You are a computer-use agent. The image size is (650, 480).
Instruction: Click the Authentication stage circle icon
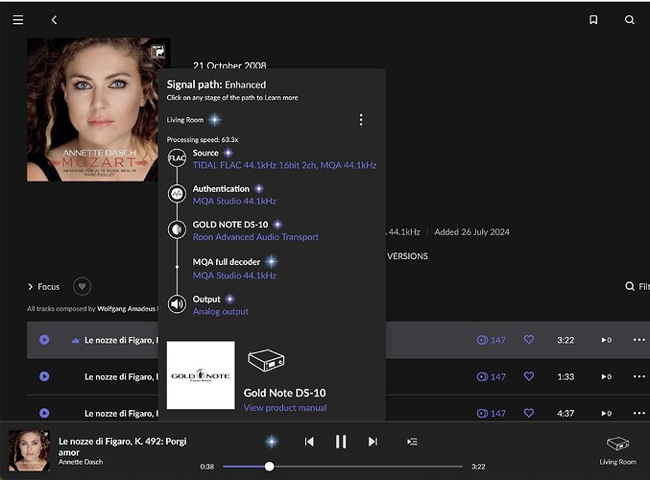177,194
